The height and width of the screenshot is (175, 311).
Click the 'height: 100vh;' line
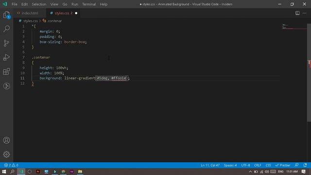(54, 68)
